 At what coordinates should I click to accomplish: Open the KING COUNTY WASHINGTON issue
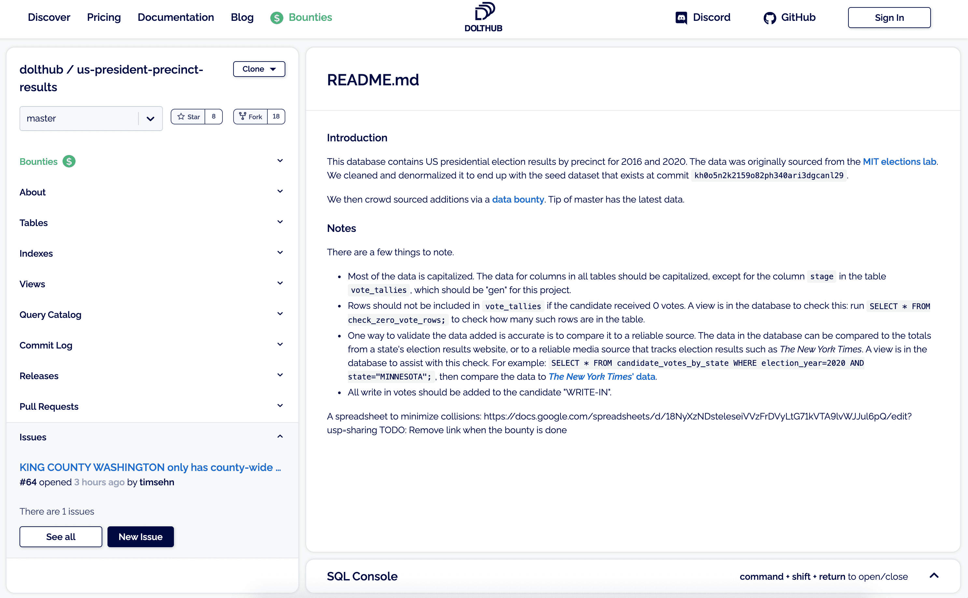click(150, 467)
